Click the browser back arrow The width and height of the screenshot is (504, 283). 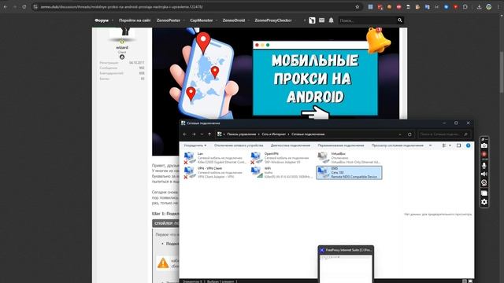pyautogui.click(x=6, y=7)
